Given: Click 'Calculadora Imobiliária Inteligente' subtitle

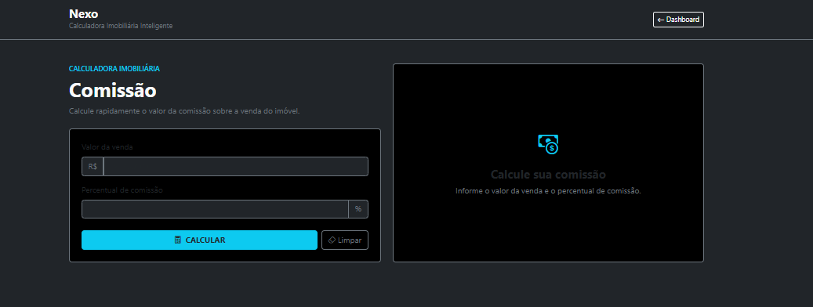Looking at the screenshot, I should [x=121, y=26].
